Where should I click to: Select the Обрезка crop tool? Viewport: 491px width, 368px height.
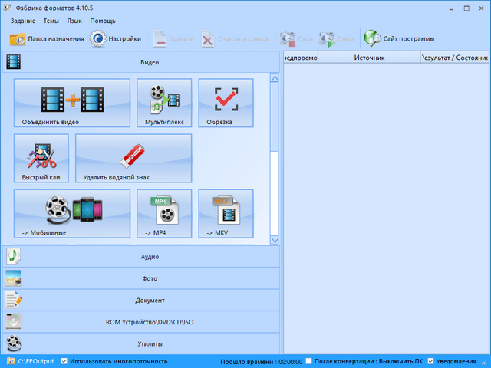pos(226,97)
